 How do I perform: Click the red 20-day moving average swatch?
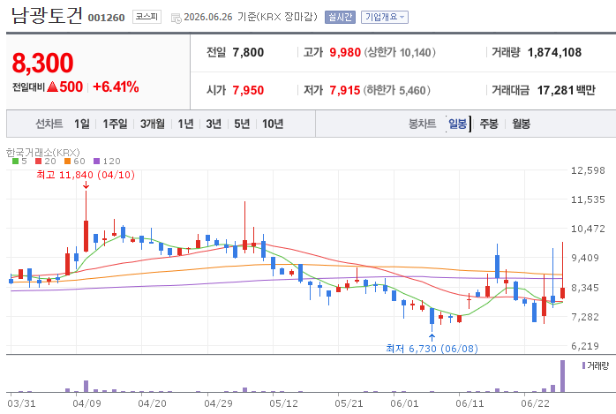[39, 161]
